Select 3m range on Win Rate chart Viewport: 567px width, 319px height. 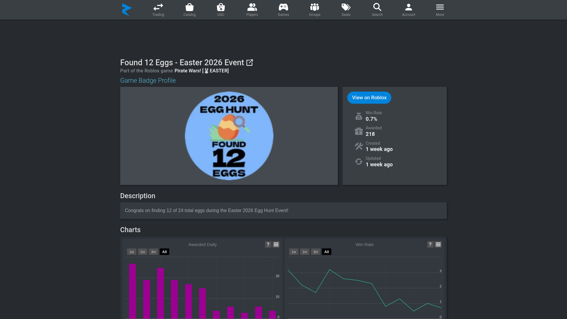pyautogui.click(x=316, y=252)
